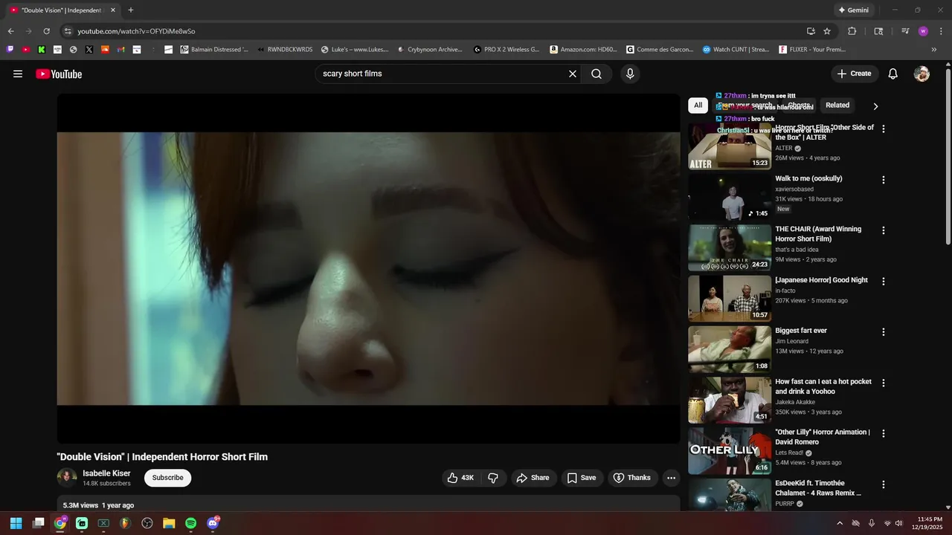952x535 pixels.
Task: Open THE CHAIR horror short thumbnail
Action: coord(730,247)
